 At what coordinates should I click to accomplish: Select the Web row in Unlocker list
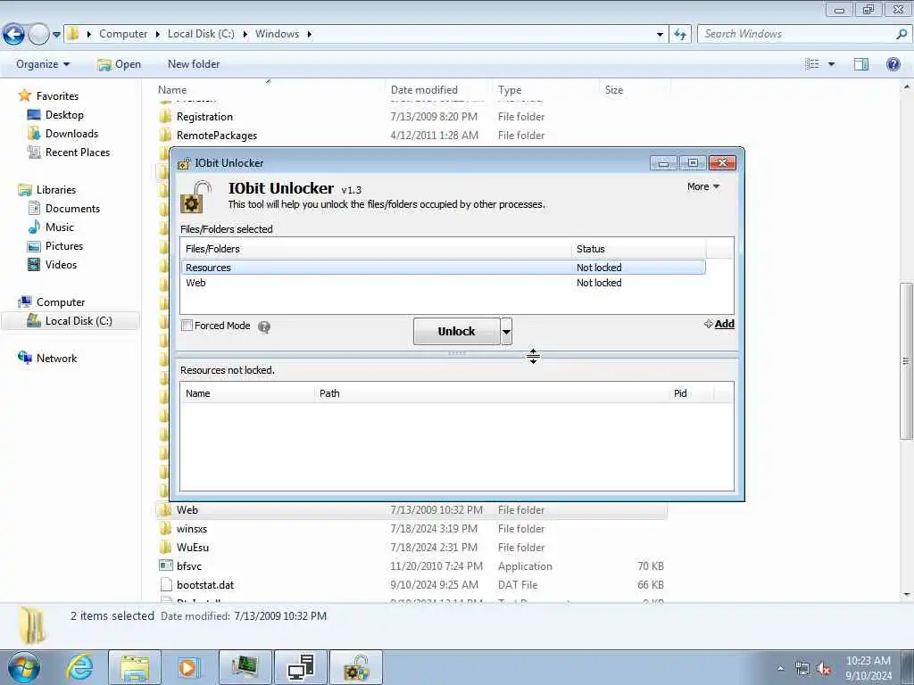coord(443,283)
